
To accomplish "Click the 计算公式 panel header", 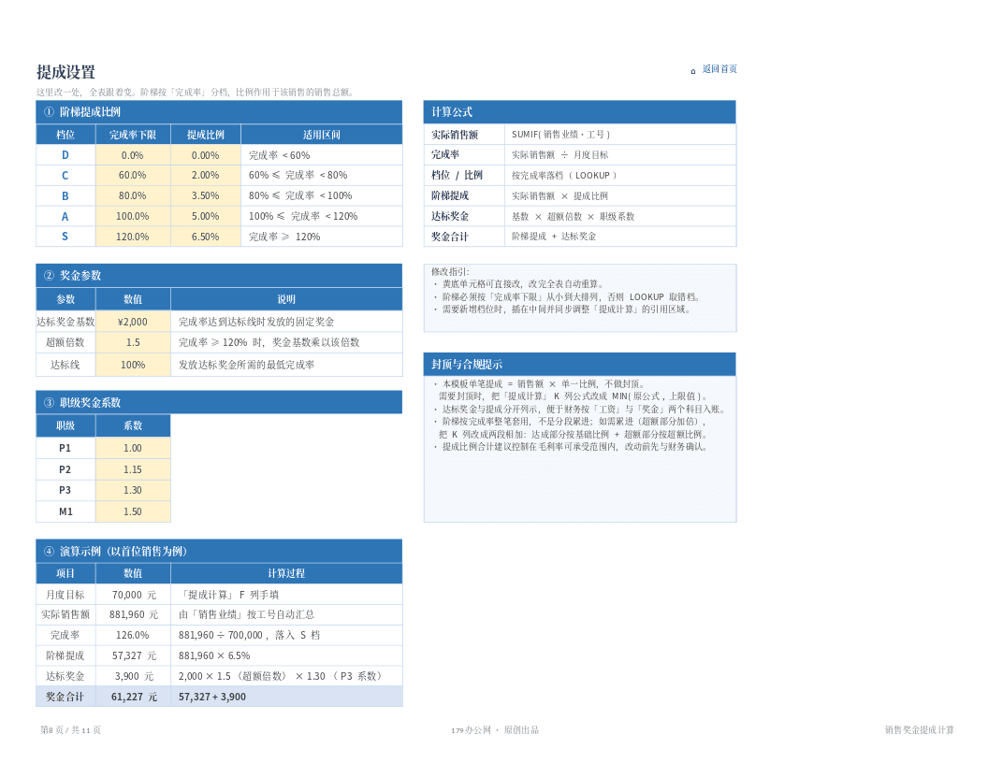I will [580, 112].
